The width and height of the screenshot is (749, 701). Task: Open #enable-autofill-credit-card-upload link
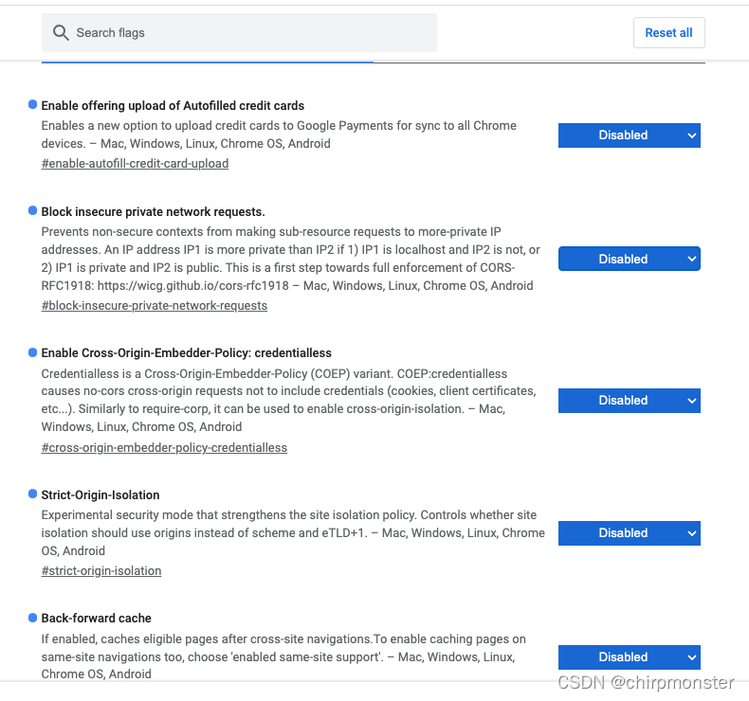click(135, 164)
